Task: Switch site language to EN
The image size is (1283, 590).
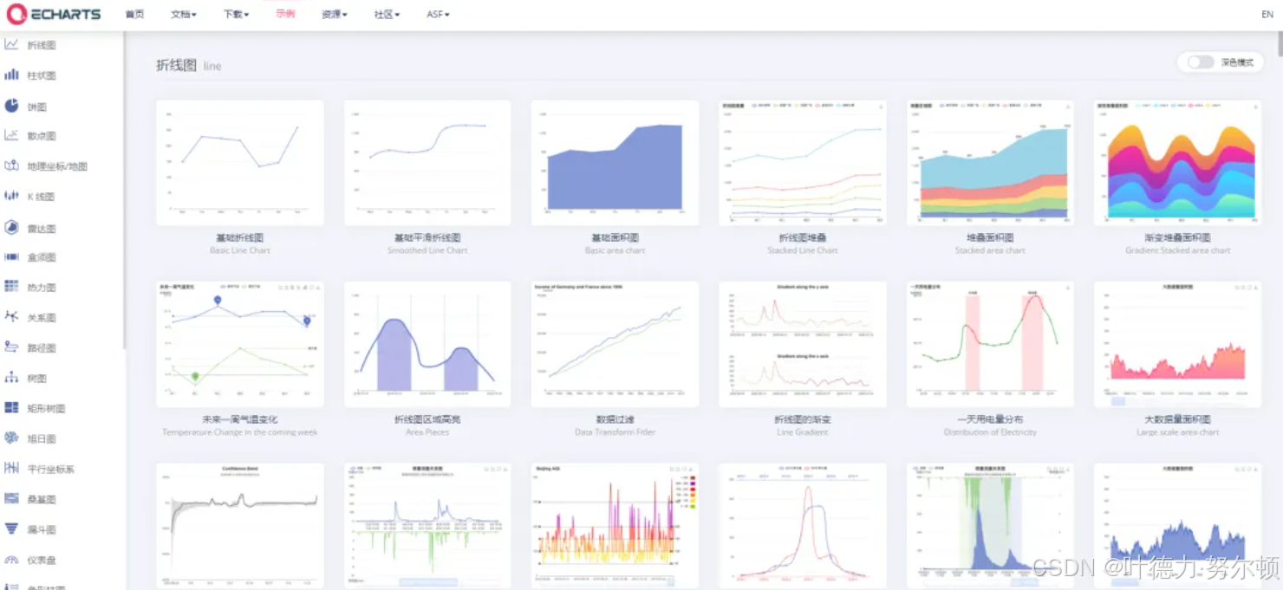Action: coord(1267,14)
